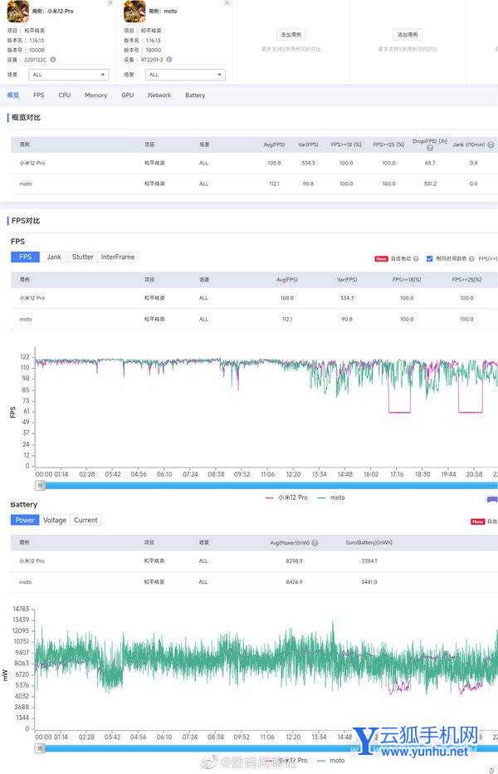This screenshot has width=498, height=774.
Task: Click the New badge in FPS section
Action: coord(381,258)
